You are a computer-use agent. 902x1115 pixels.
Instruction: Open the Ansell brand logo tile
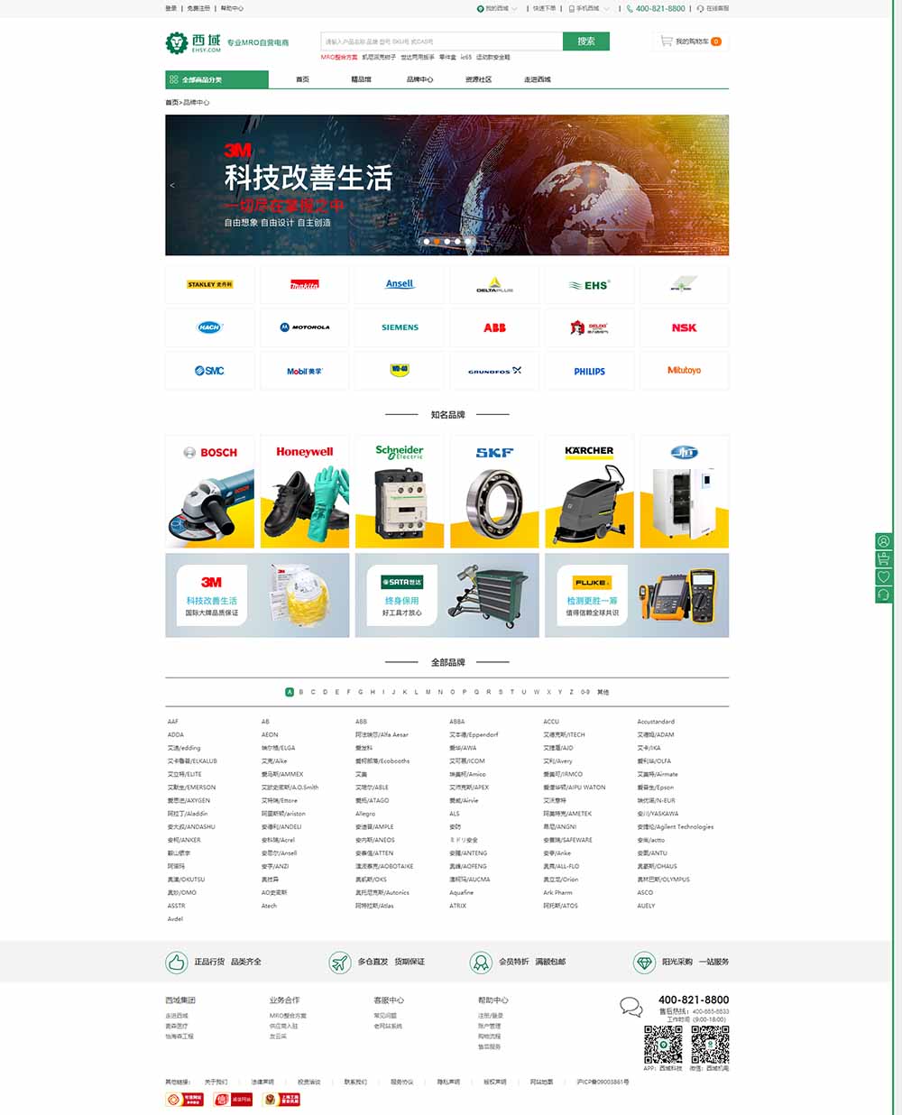pyautogui.click(x=400, y=284)
